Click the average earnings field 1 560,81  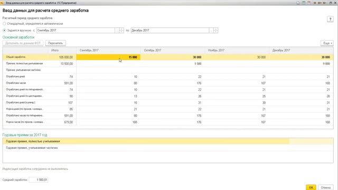(x=39, y=179)
